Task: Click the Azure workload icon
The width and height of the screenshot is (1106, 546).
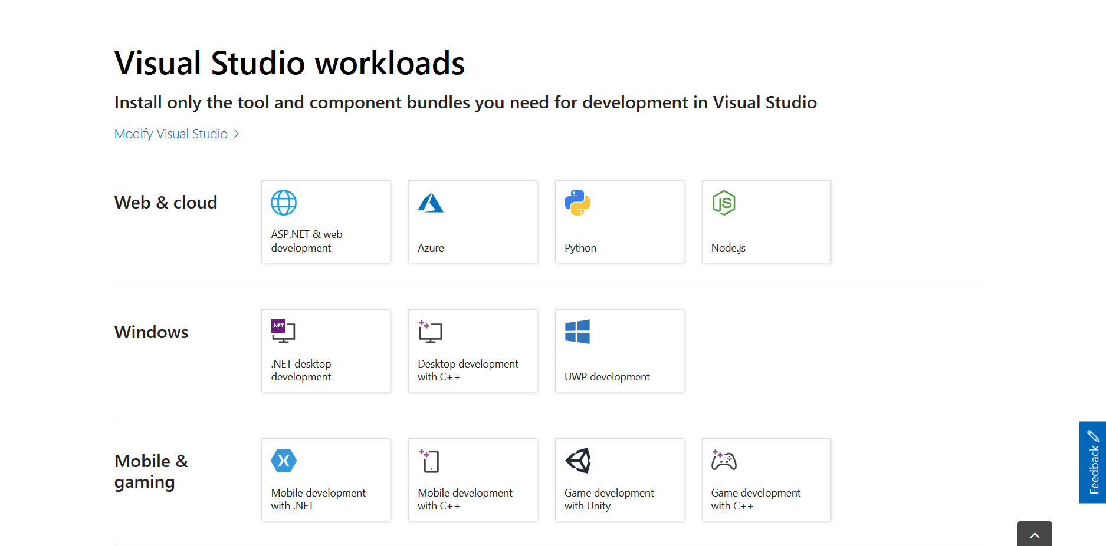Action: tap(431, 203)
